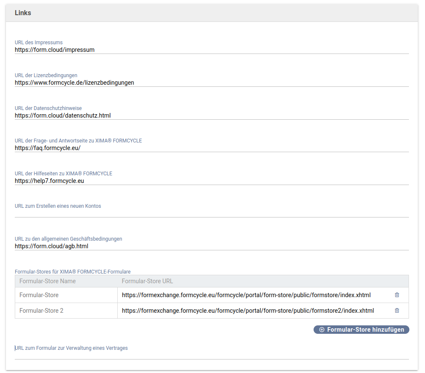
Task: Click the plus icon on the add-store button
Action: point(322,330)
